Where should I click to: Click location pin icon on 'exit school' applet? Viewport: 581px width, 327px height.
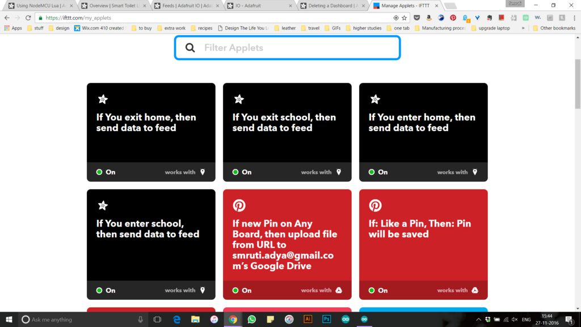tap(339, 172)
